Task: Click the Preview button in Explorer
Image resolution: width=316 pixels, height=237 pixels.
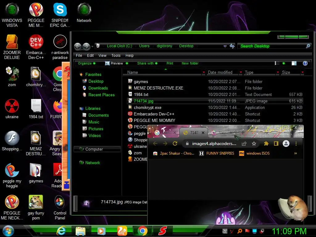Action: click(x=114, y=63)
